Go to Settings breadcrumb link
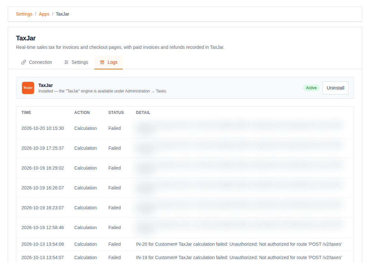This screenshot has width=370, height=263. pyautogui.click(x=24, y=14)
